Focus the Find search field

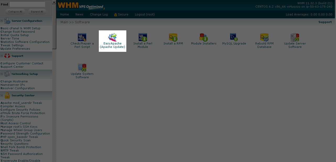[x=27, y=4]
